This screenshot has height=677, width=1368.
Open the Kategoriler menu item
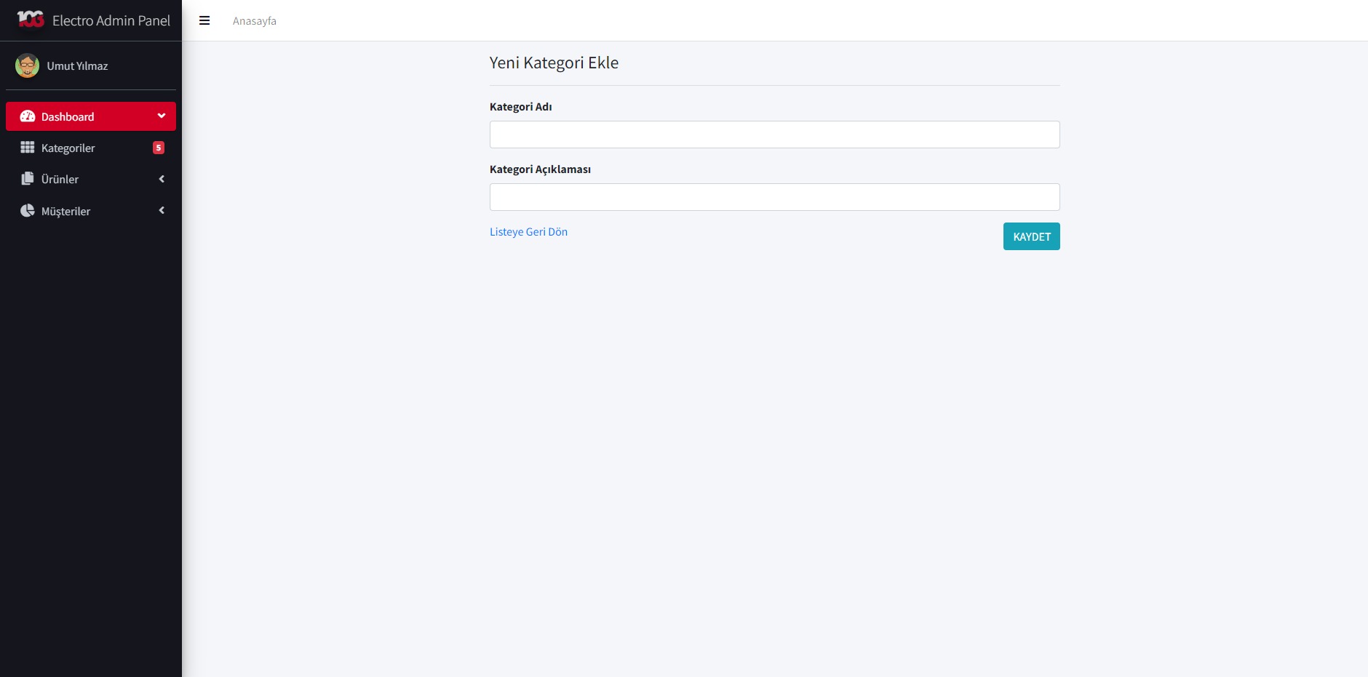pos(68,148)
